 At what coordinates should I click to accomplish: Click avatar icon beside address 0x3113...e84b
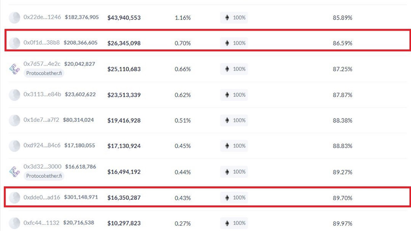(x=14, y=95)
